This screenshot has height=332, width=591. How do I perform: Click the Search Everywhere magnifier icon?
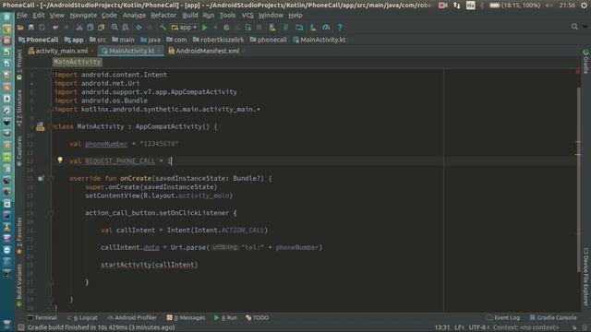click(574, 27)
